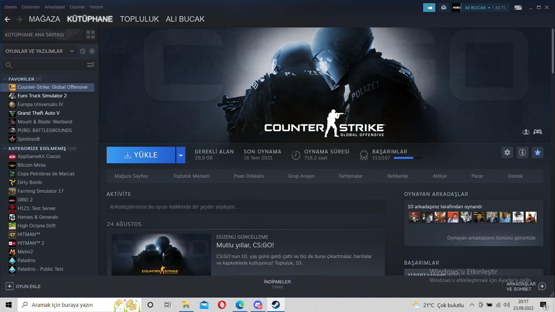Click the main page vertical scrollbar

pyautogui.click(x=552, y=51)
